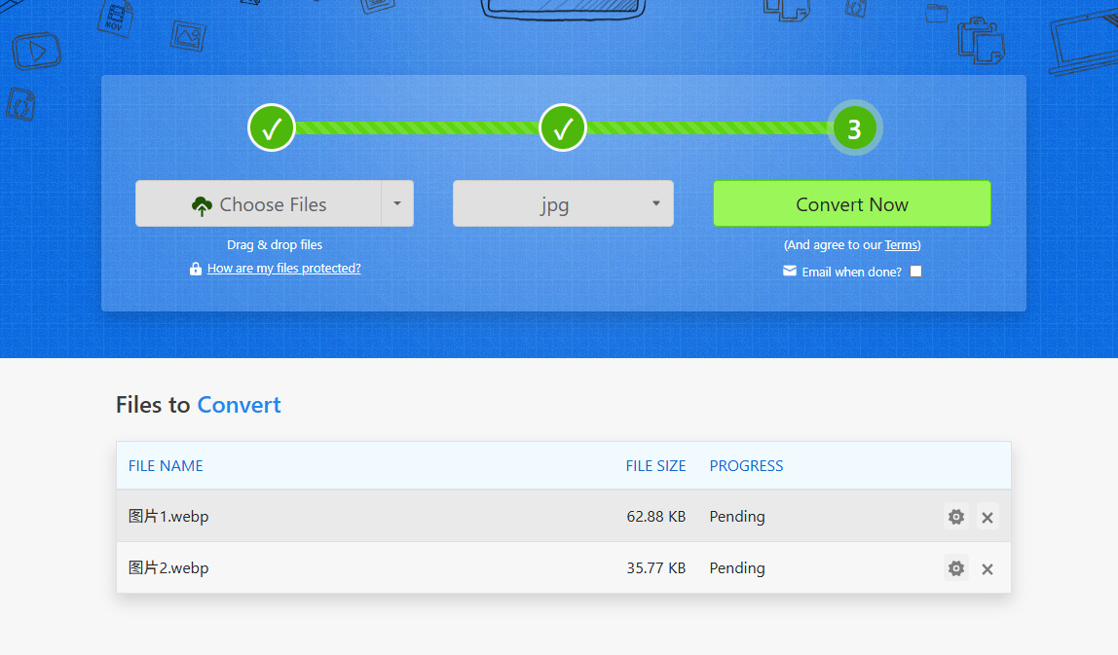Start conversion with Convert Now
The width and height of the screenshot is (1118, 655).
852,203
